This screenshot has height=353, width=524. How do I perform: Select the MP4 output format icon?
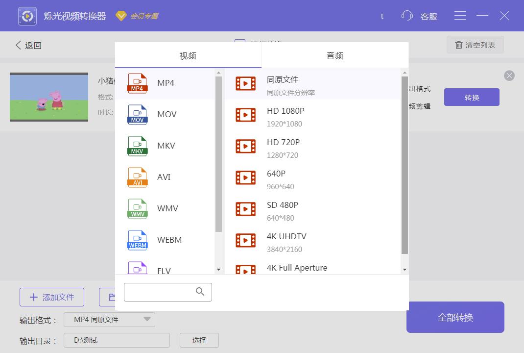tap(137, 83)
